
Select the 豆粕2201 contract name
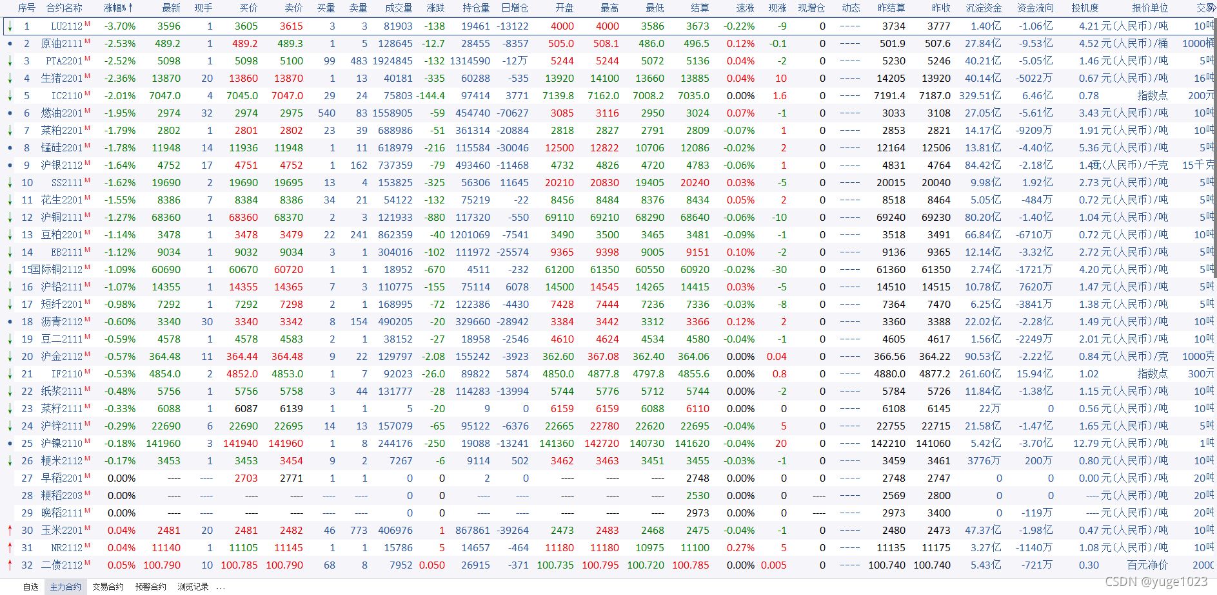pyautogui.click(x=62, y=235)
